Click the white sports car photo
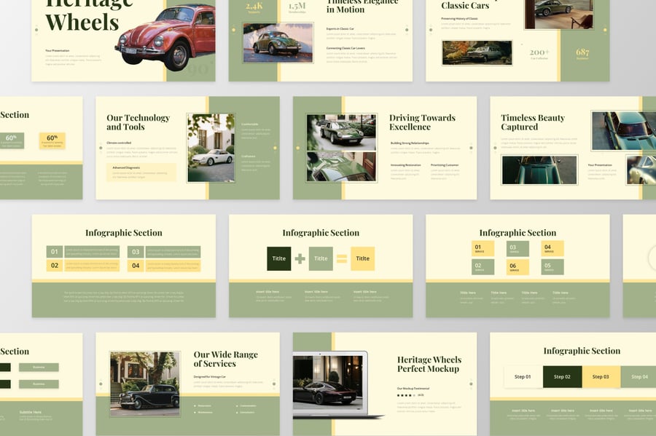This screenshot has height=436, width=656. point(211,148)
